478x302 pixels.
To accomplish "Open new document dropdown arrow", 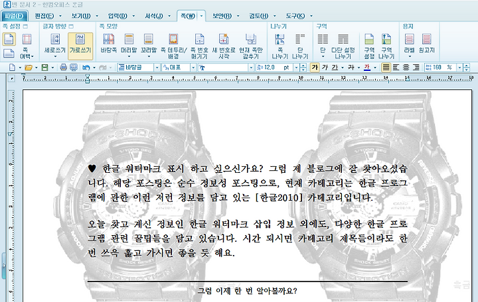I will (x=20, y=67).
